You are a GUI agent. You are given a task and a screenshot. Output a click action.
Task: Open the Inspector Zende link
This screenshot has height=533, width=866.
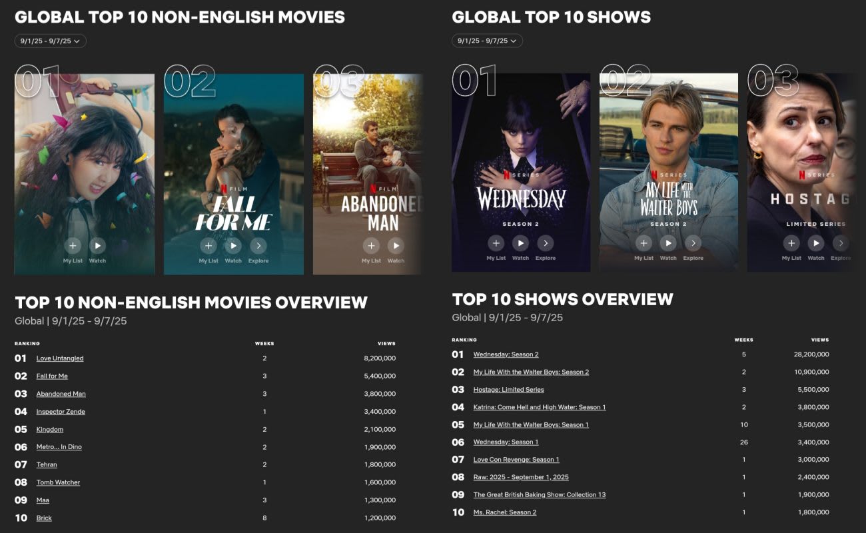(60, 411)
